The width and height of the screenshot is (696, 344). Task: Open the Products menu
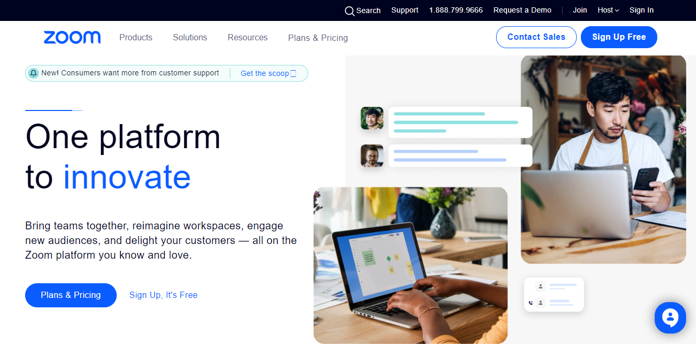click(136, 37)
